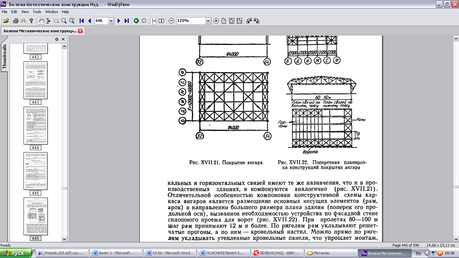Viewport: 459px width, 258px height.
Task: Go to the previous page
Action: pyautogui.click(x=89, y=21)
